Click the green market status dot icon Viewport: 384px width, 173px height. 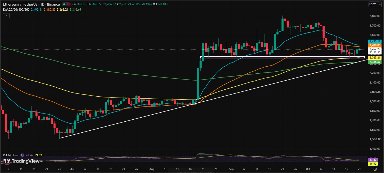click(x=65, y=4)
